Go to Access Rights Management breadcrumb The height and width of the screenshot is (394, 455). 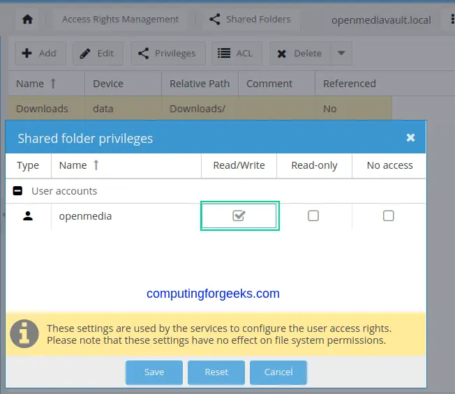click(120, 20)
